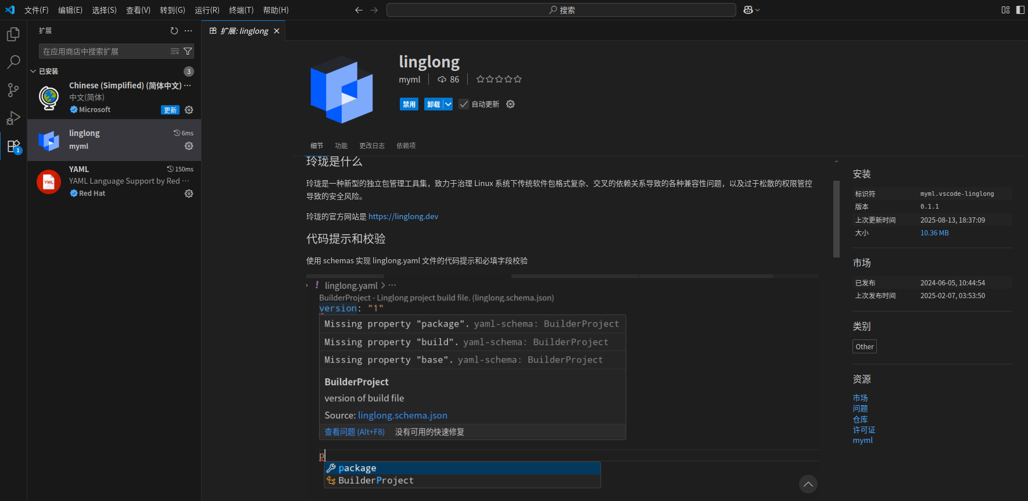This screenshot has width=1028, height=501.
Task: Click the Disable (禁用) button
Action: click(x=409, y=104)
